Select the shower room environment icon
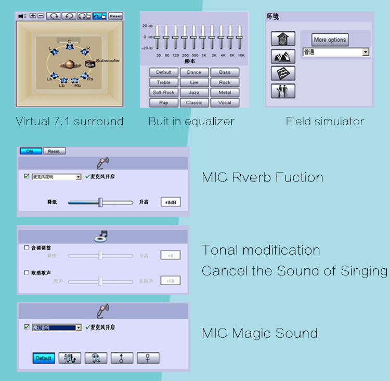This screenshot has height=381, width=390. [x=283, y=39]
